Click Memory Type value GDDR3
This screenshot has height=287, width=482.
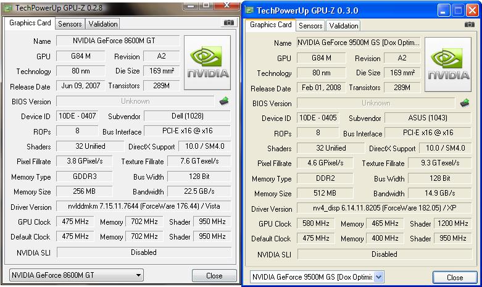85,177
